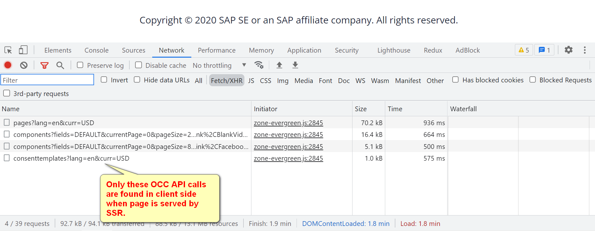
Task: Open the DevTools three-dot menu
Action: [585, 50]
